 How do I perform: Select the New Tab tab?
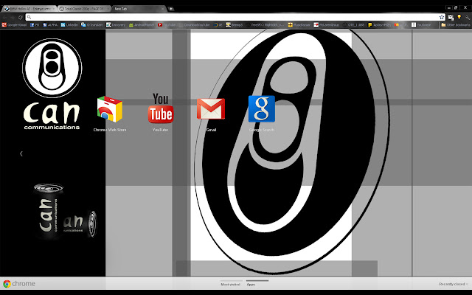tap(139, 9)
